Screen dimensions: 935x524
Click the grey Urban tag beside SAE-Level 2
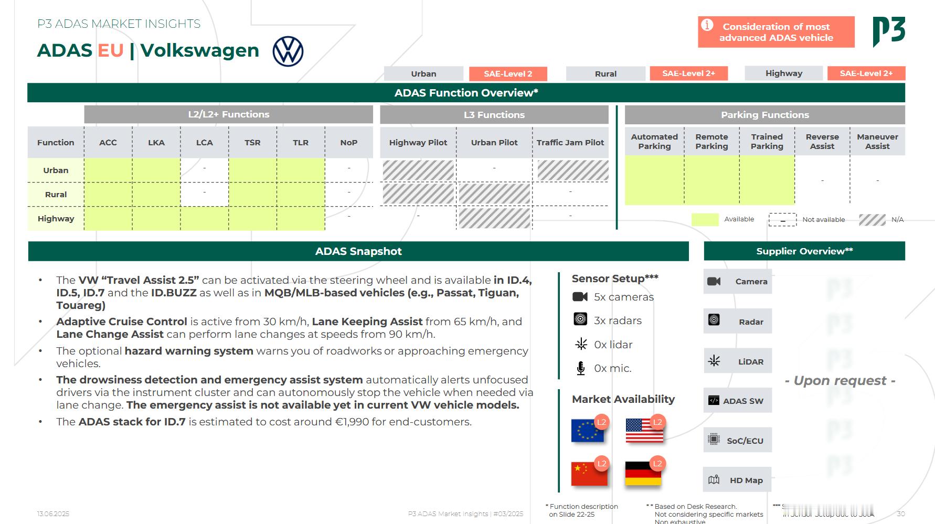(x=423, y=73)
